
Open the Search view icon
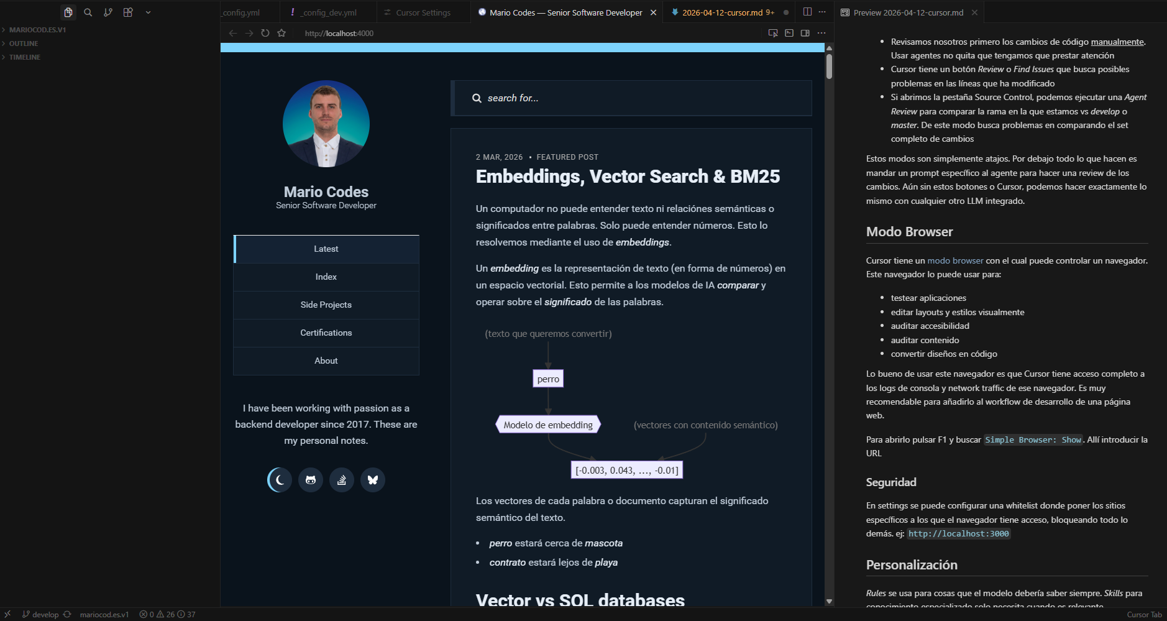(x=88, y=12)
